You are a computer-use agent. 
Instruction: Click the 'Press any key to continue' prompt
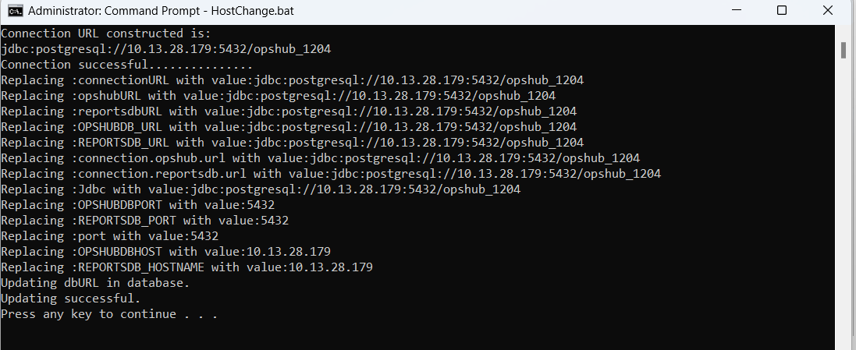109,314
